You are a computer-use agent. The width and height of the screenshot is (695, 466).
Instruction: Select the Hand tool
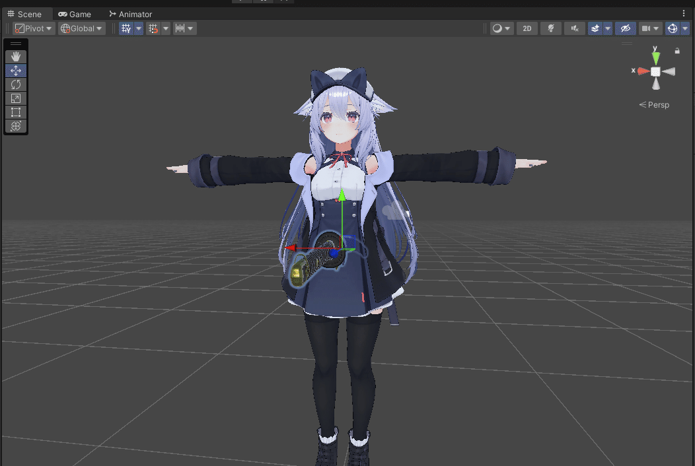click(15, 56)
